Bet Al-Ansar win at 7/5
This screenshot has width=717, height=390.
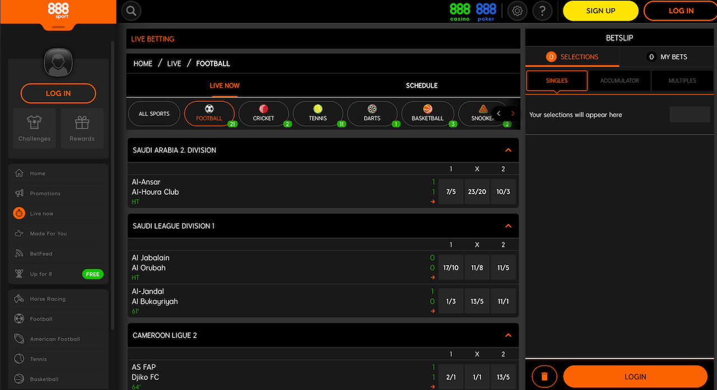(451, 191)
